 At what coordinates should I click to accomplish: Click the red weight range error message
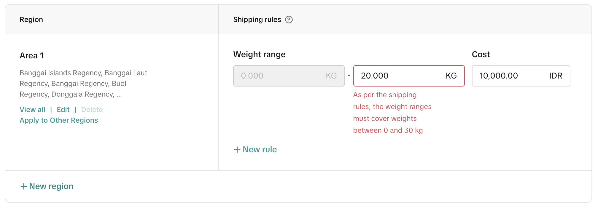coord(392,113)
